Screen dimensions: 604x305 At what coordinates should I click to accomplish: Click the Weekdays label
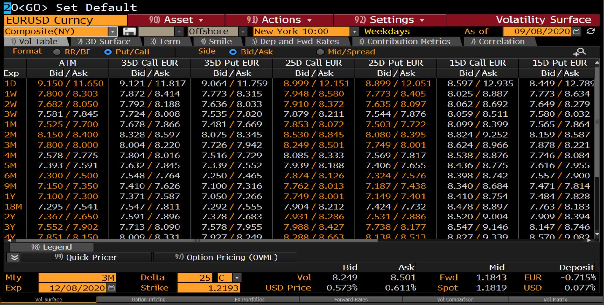[387, 31]
